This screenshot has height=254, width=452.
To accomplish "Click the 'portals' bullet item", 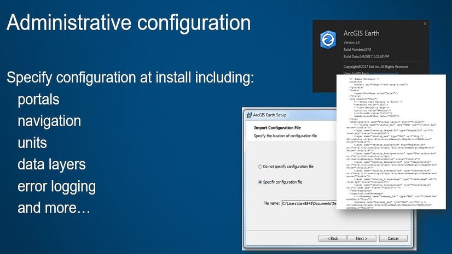I will [x=38, y=100].
